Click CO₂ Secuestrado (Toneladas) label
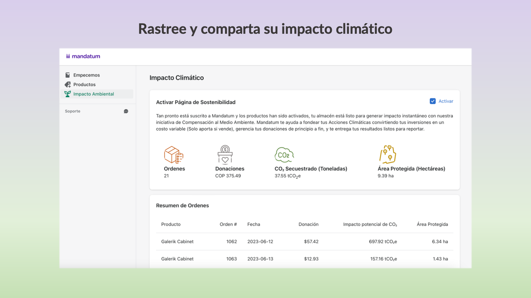Viewport: 531px width, 298px height. (311, 168)
